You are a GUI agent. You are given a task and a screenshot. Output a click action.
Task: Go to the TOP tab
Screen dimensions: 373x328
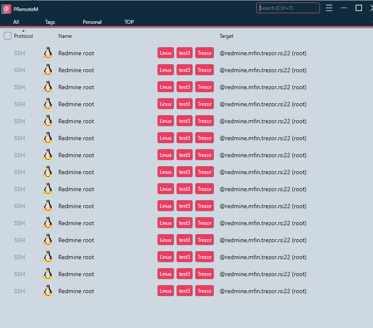[129, 22]
